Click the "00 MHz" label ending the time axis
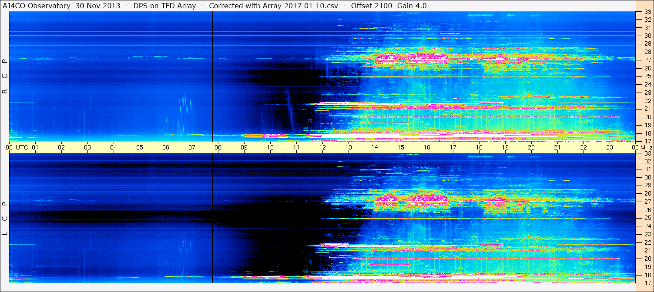The image size is (654, 292). (641, 147)
